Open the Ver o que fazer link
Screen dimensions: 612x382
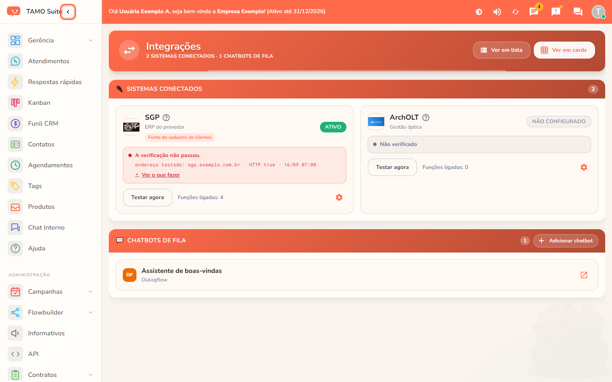161,175
